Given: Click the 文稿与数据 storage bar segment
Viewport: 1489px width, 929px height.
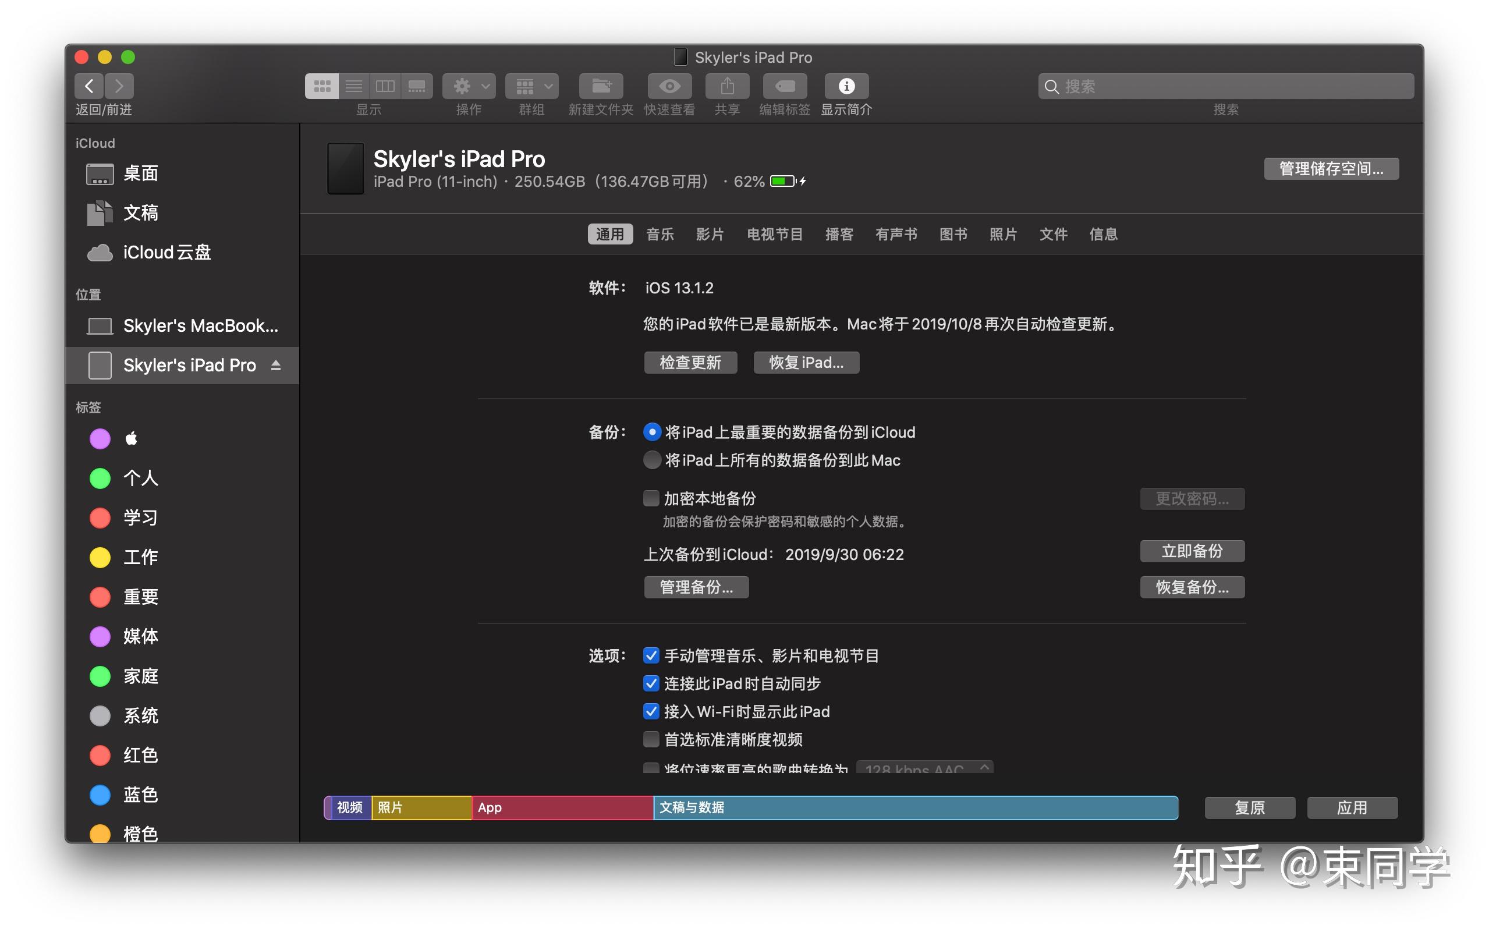Looking at the screenshot, I should click(916, 808).
